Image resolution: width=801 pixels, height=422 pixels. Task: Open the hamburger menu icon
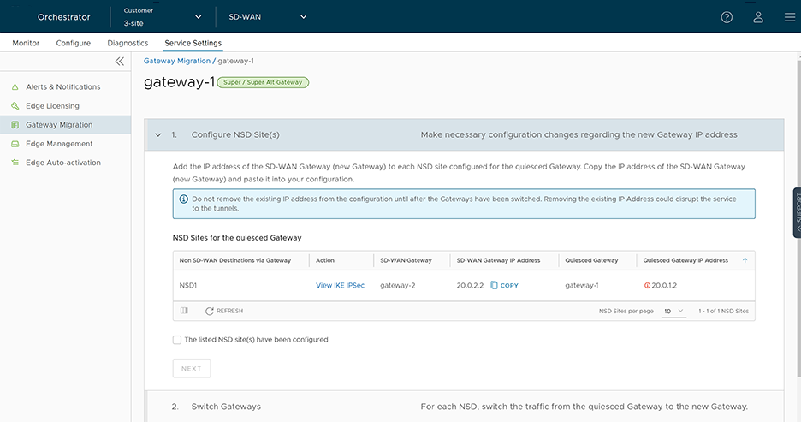tap(789, 17)
